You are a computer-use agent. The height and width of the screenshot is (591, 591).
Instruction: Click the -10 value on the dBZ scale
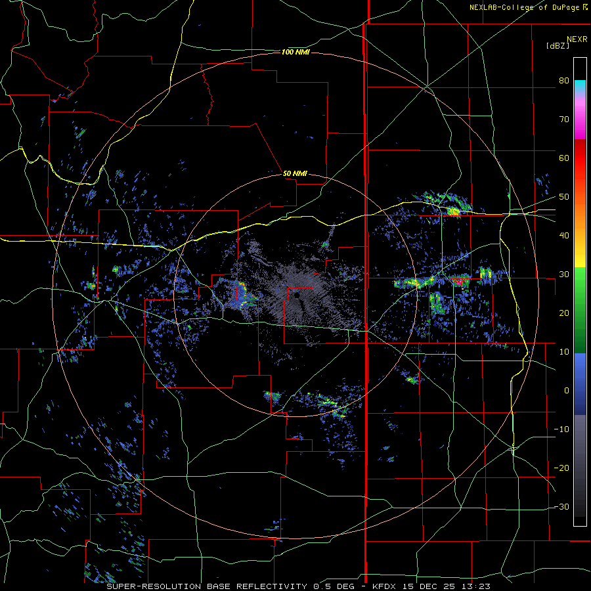tap(561, 429)
